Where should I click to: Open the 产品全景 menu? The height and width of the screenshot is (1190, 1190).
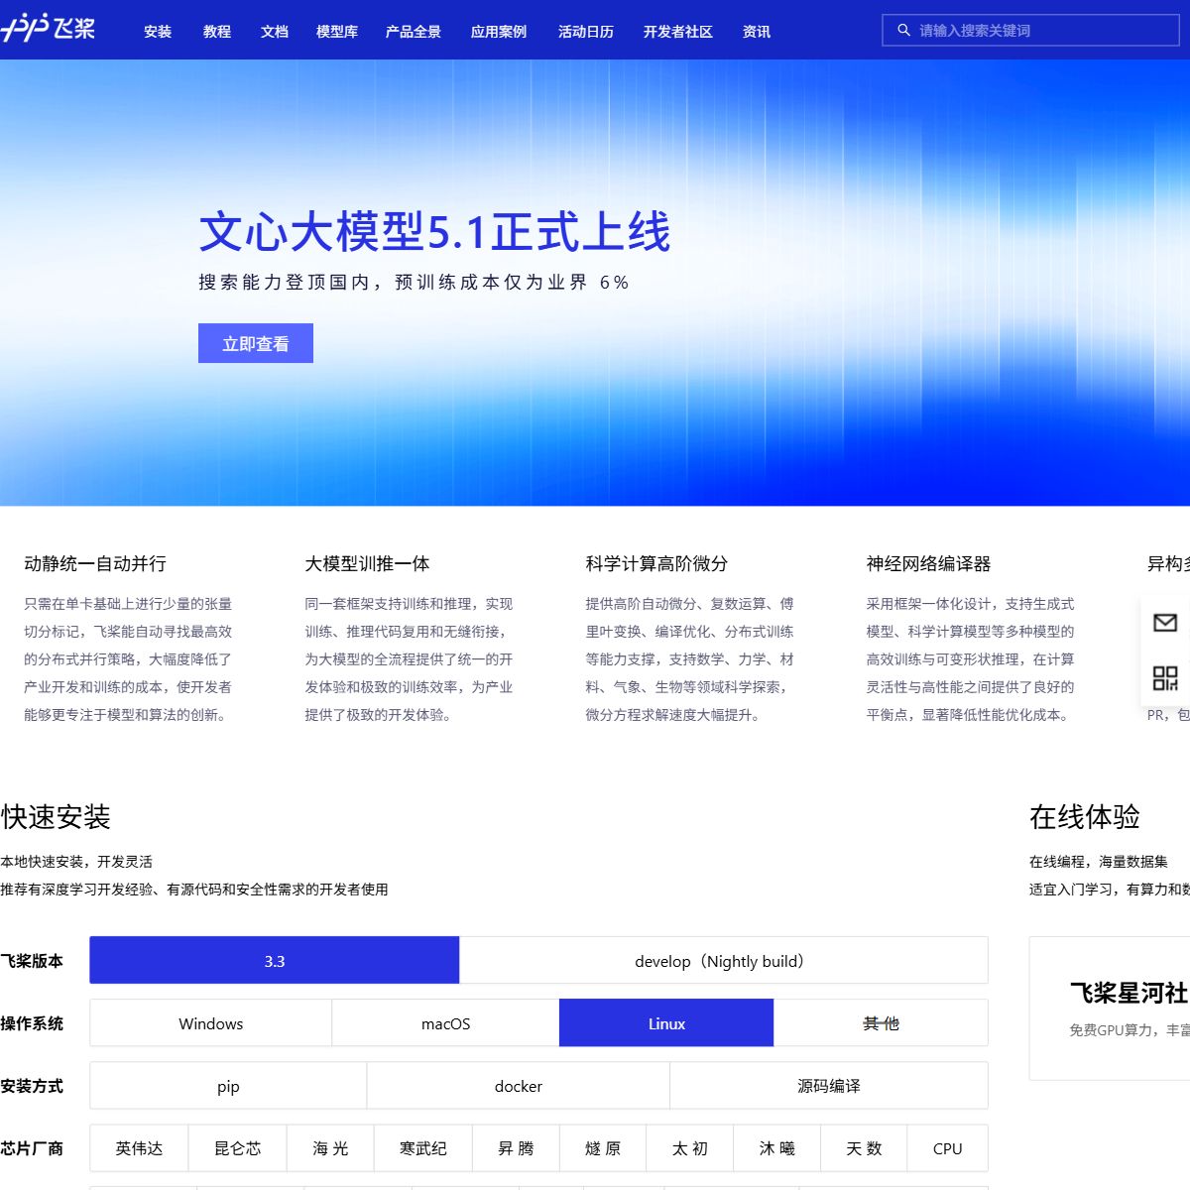tap(414, 32)
